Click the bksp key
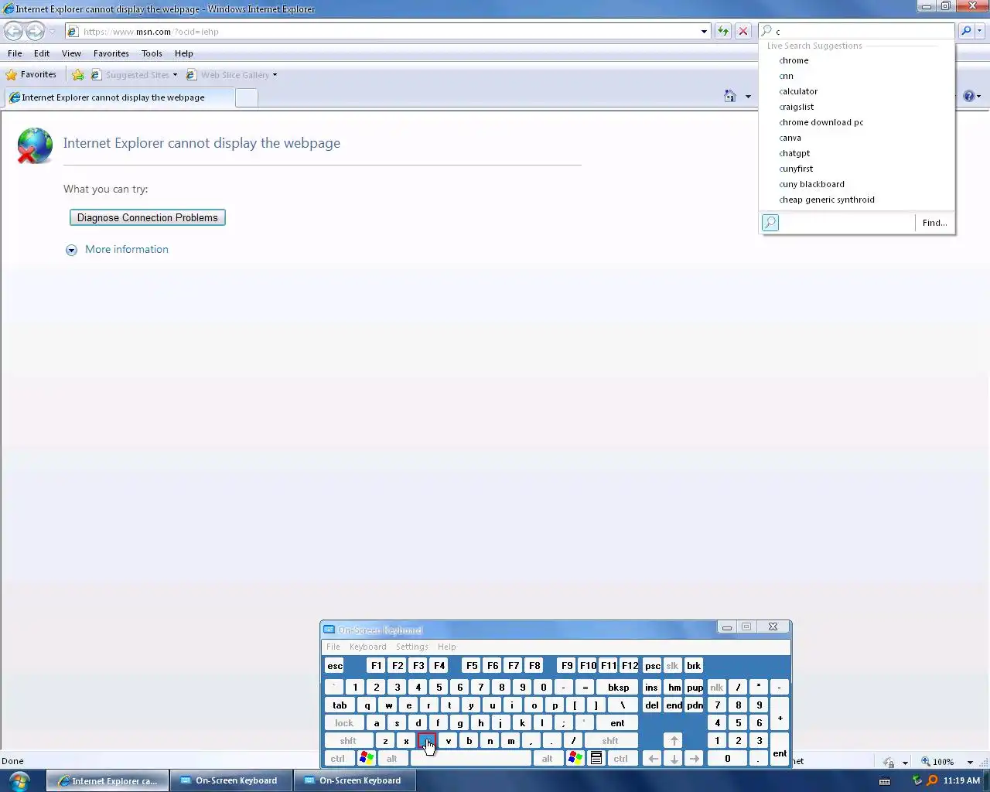The height and width of the screenshot is (792, 990). point(618,688)
